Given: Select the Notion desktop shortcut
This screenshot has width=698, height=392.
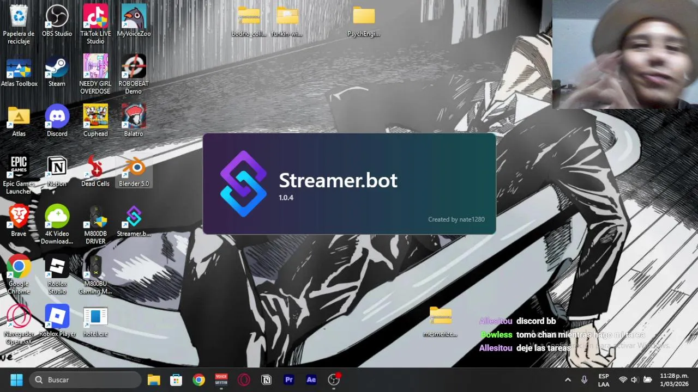Looking at the screenshot, I should pos(57,171).
